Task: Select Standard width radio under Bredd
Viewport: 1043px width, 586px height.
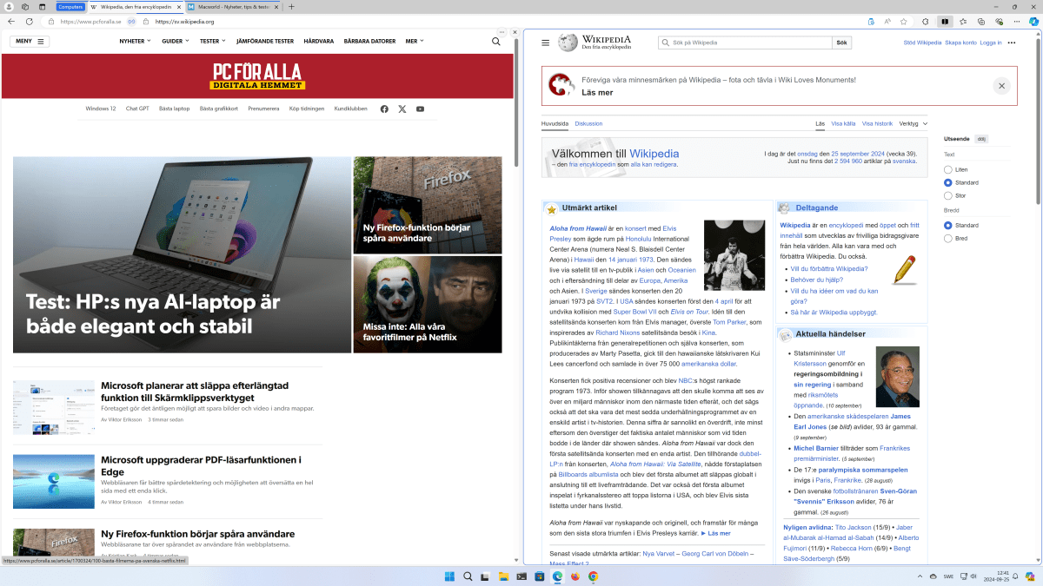Action: pos(948,225)
